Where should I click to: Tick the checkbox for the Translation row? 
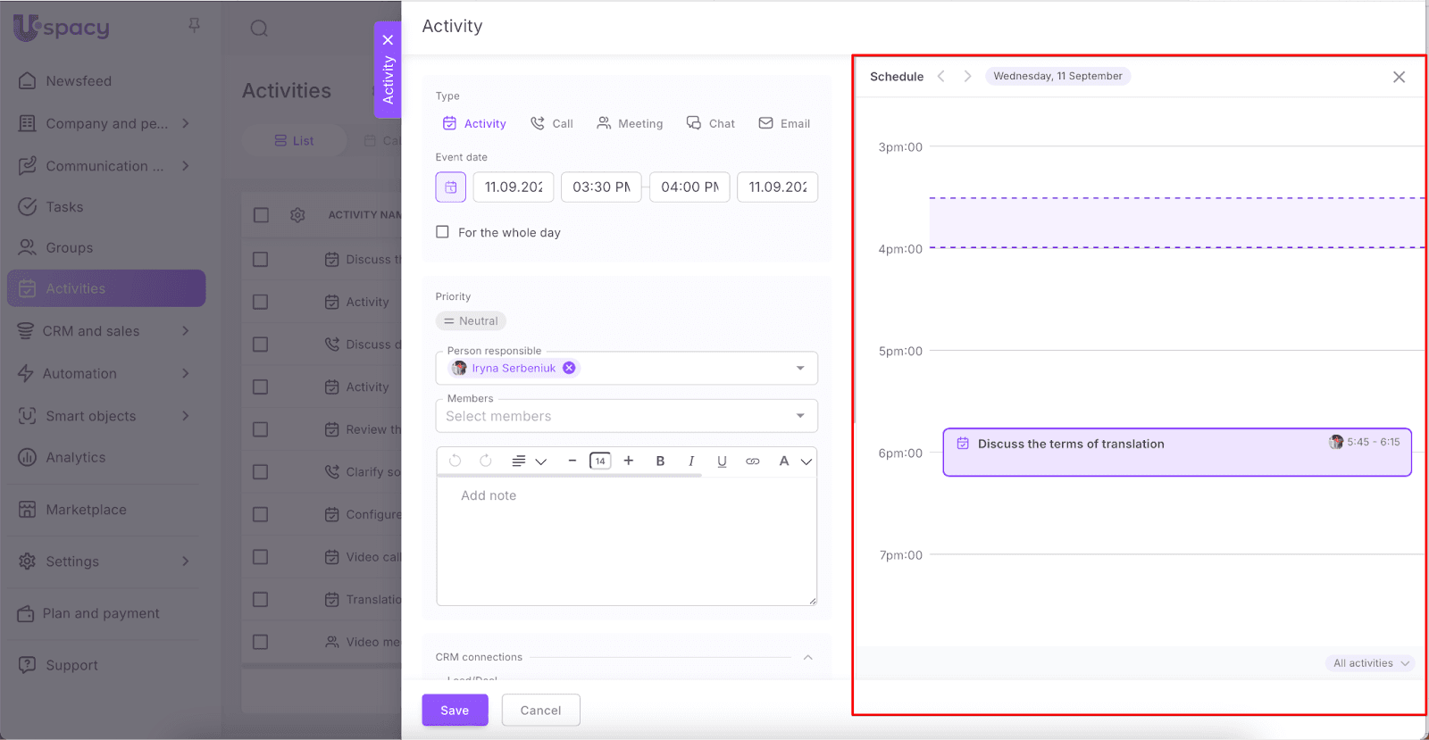point(261,600)
